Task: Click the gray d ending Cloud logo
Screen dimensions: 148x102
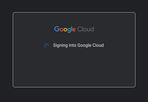Action: tap(92, 29)
